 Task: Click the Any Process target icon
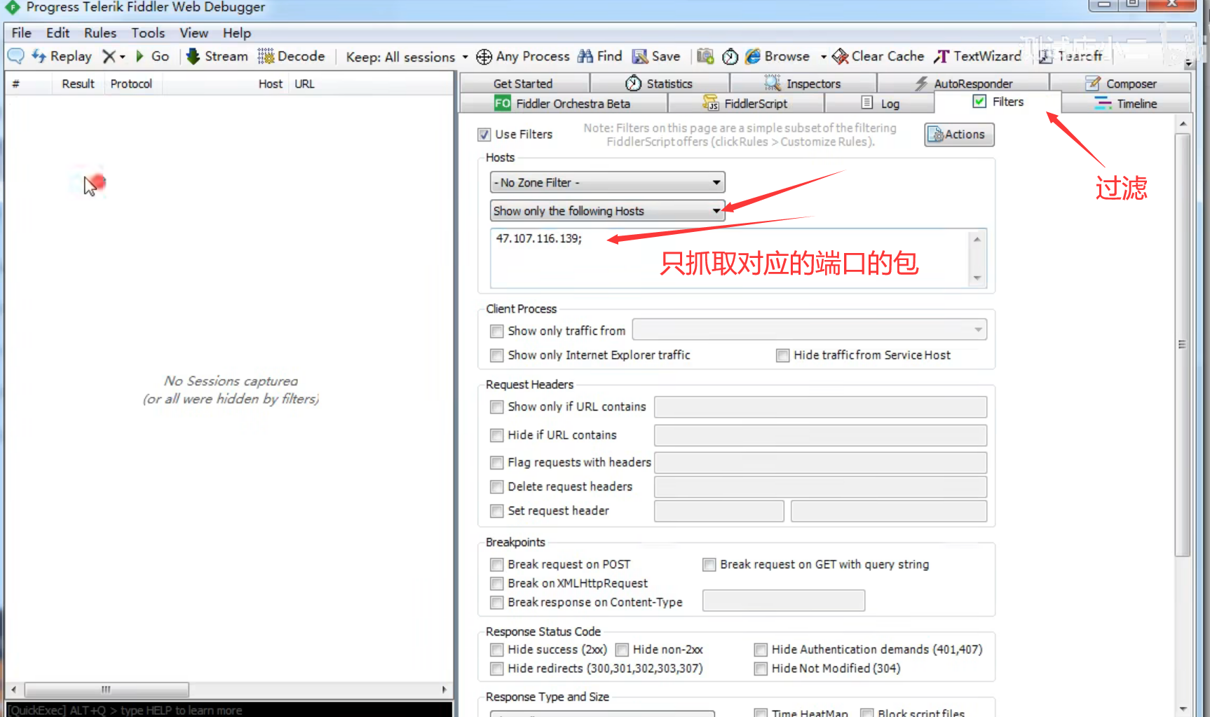[x=484, y=57]
